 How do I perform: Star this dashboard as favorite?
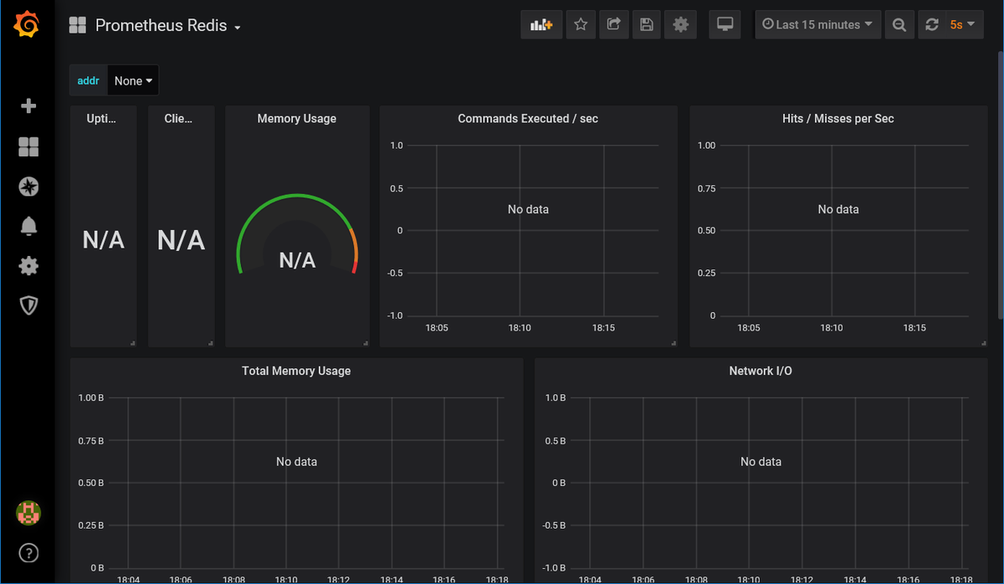click(x=581, y=25)
